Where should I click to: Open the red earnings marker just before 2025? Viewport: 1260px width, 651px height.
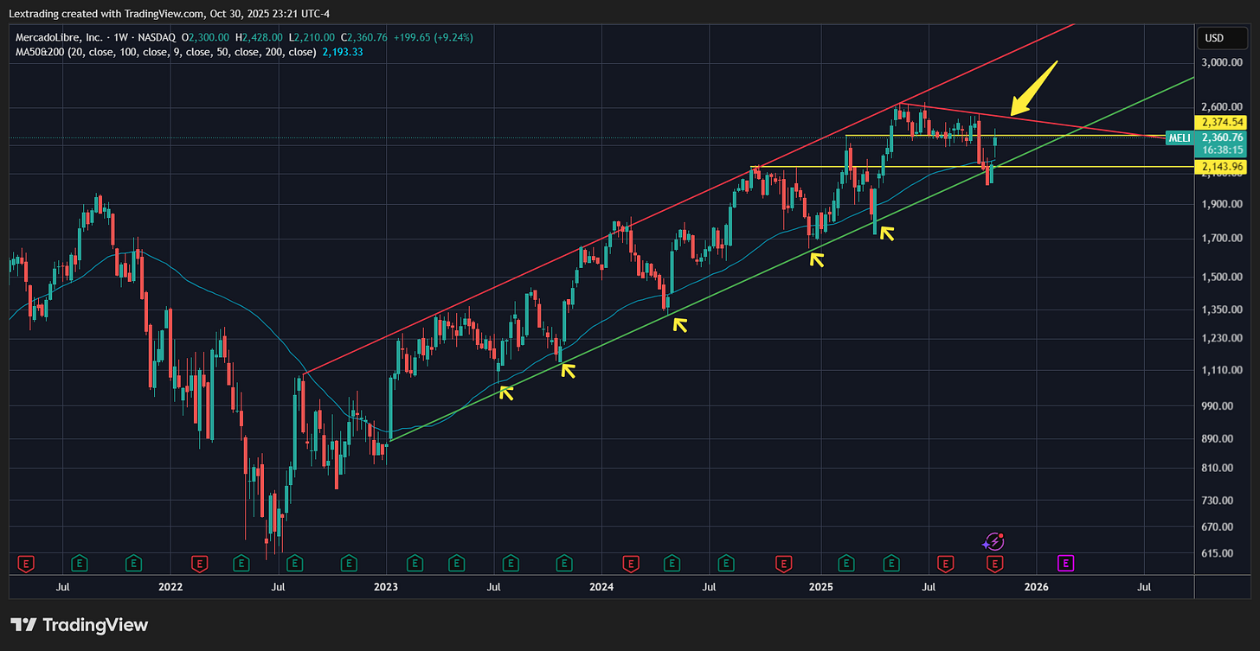click(x=784, y=564)
